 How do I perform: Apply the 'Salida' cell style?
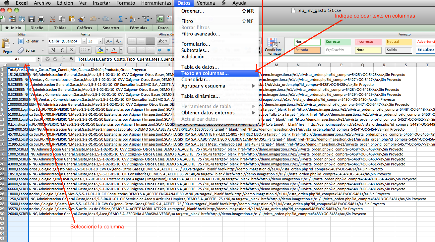coord(399,50)
